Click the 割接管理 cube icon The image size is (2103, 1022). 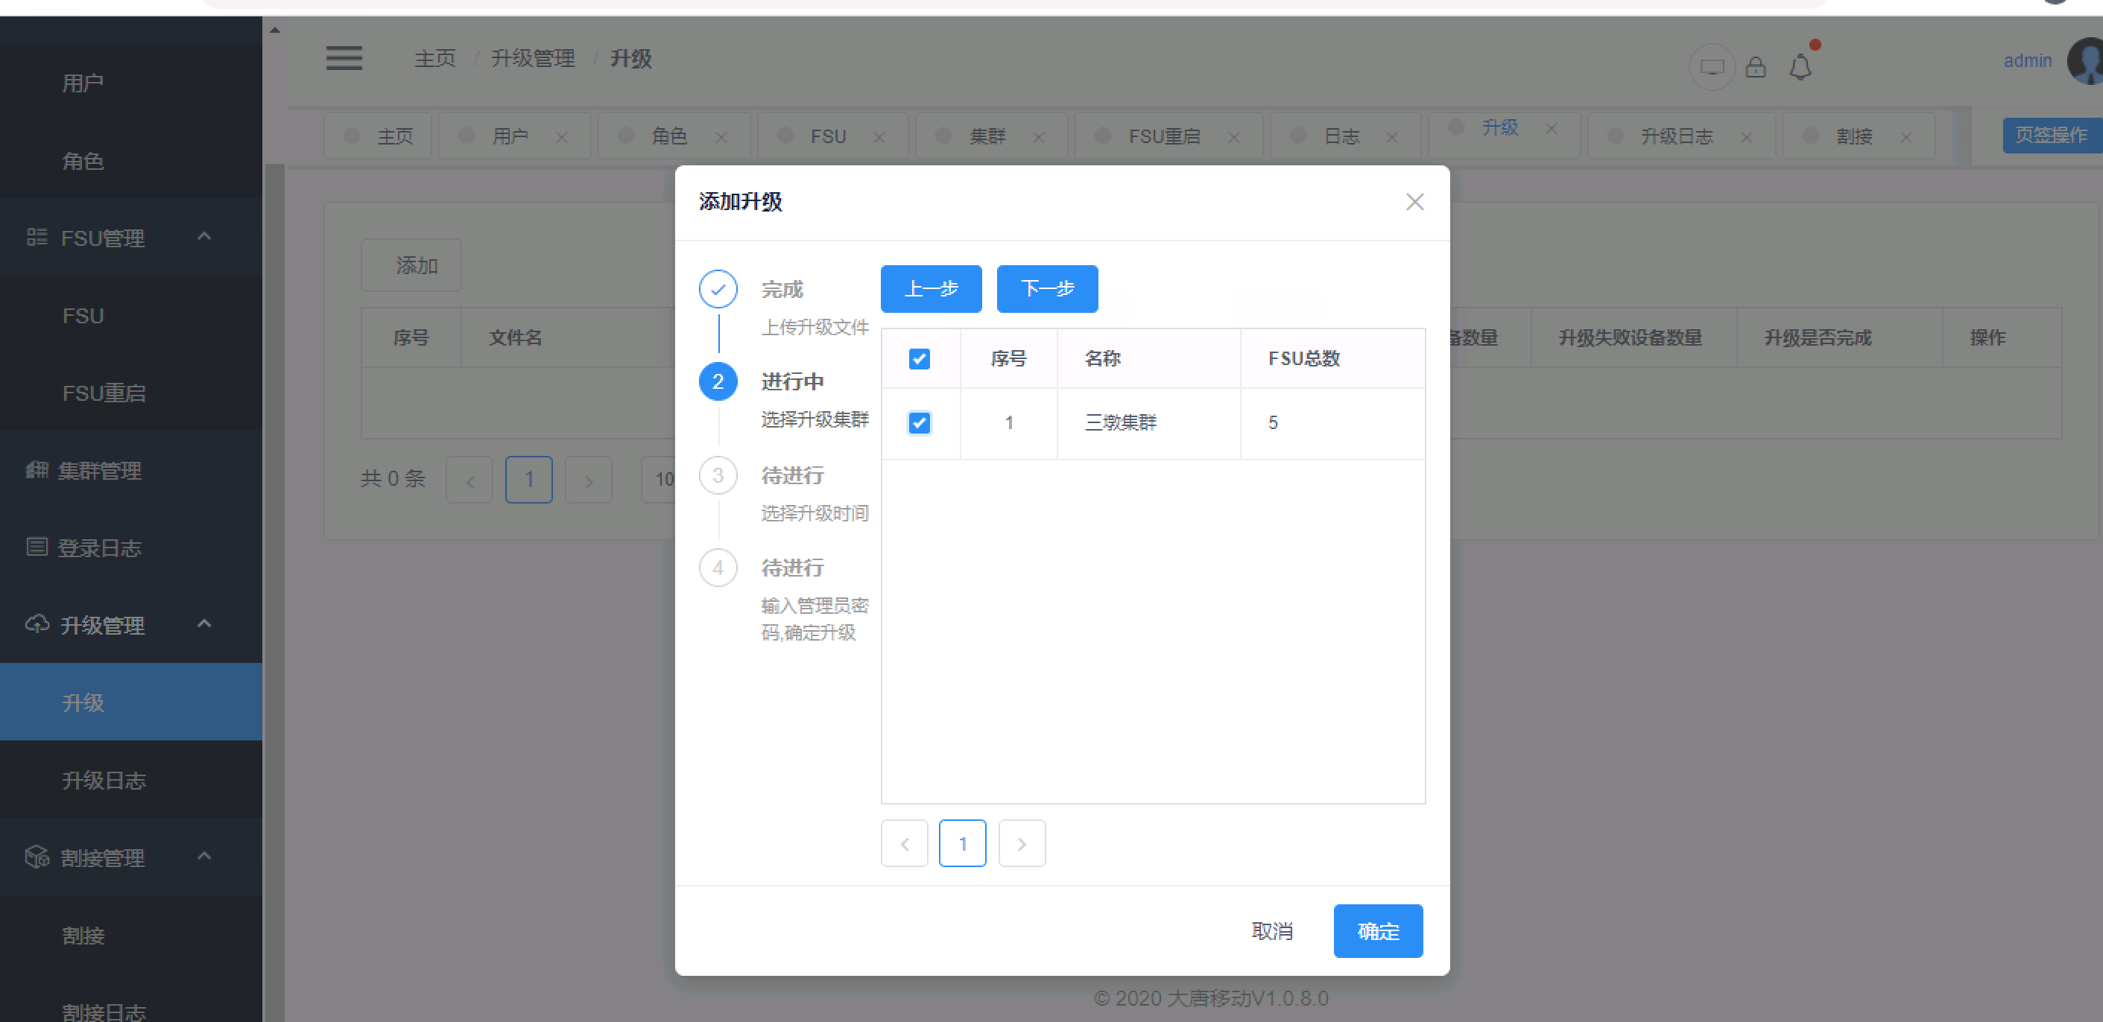(x=37, y=857)
